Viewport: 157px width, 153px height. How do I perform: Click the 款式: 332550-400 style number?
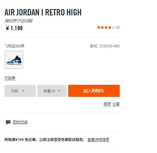pos(105,46)
